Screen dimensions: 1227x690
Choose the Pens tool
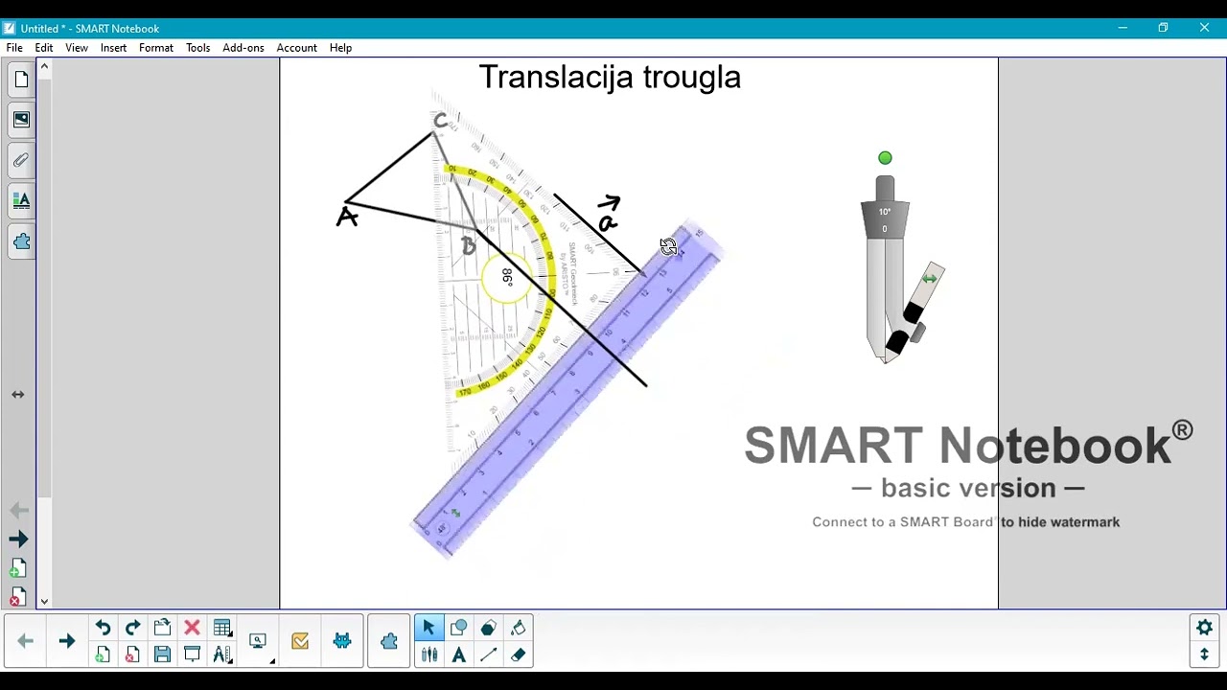pyautogui.click(x=428, y=655)
